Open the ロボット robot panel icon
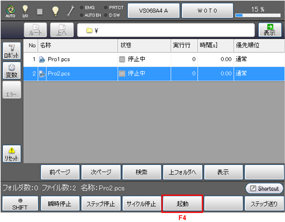The width and height of the screenshot is (285, 222). (x=12, y=51)
